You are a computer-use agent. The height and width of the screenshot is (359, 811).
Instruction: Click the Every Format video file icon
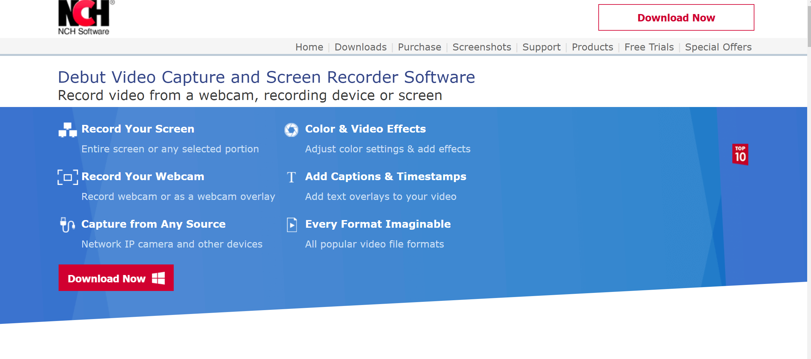292,225
